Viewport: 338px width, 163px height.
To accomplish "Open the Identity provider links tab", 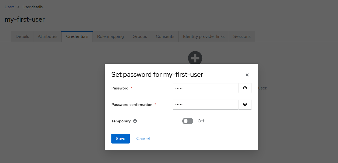I will pyautogui.click(x=204, y=36).
